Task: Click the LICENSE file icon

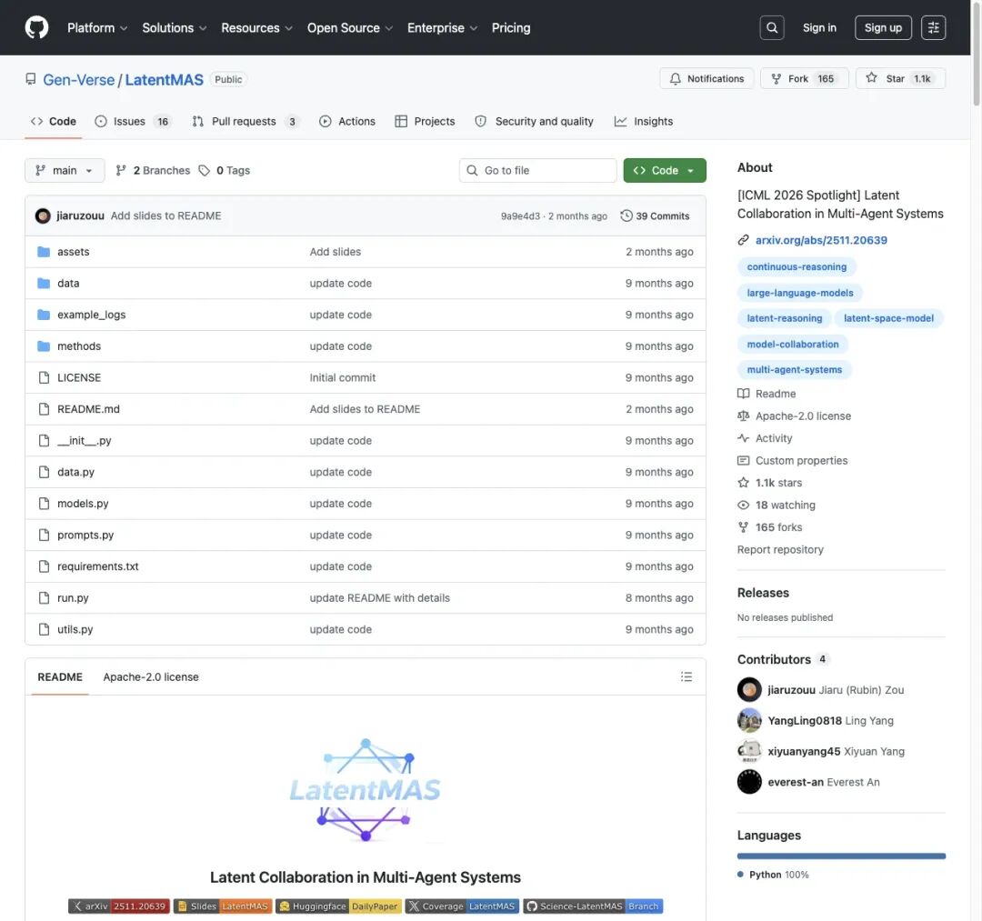Action: [x=44, y=377]
